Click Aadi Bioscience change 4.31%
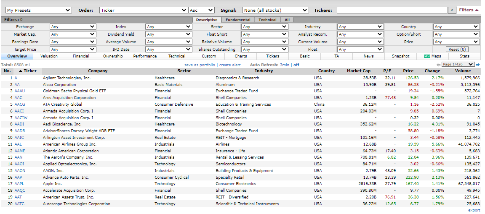The width and height of the screenshot is (485, 214). 439,124
